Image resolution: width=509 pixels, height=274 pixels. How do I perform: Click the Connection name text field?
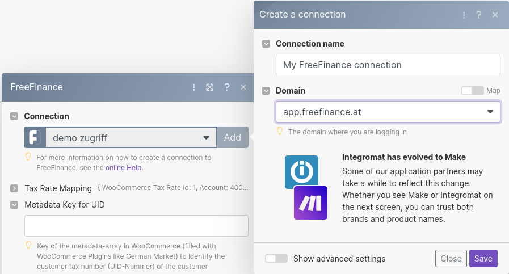click(x=388, y=65)
